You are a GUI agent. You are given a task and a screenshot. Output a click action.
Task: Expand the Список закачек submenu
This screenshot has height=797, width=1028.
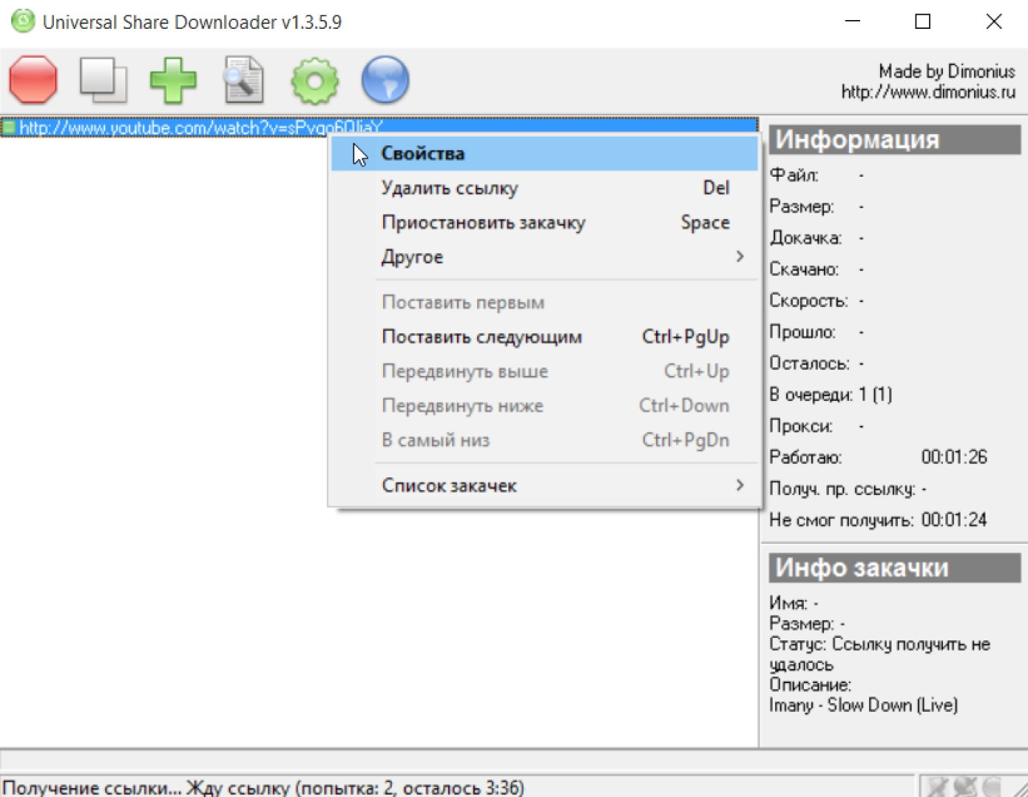(545, 485)
